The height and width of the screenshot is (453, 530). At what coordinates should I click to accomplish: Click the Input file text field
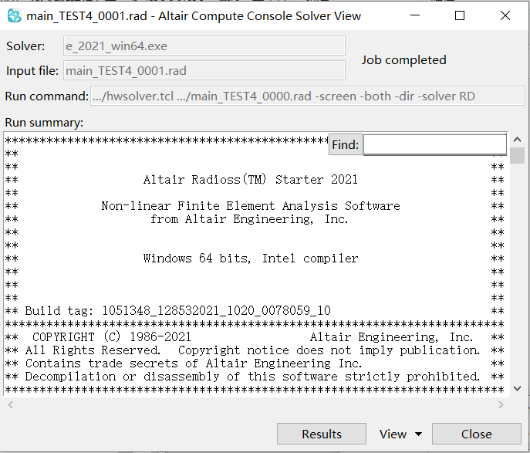[204, 70]
